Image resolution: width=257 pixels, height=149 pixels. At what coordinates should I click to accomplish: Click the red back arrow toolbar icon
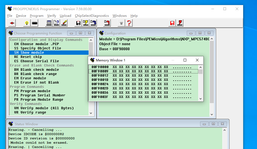(12, 23)
